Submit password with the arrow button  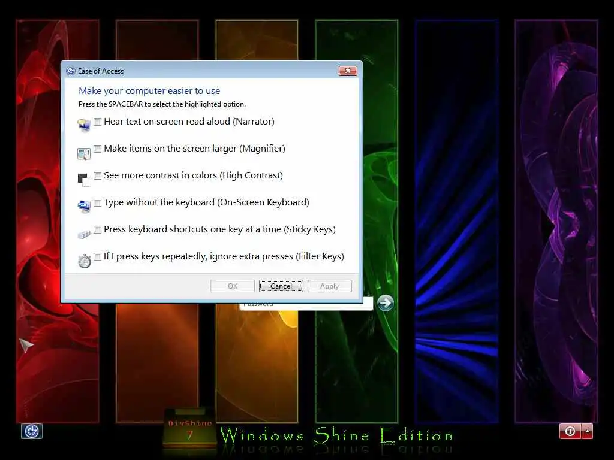pyautogui.click(x=386, y=302)
